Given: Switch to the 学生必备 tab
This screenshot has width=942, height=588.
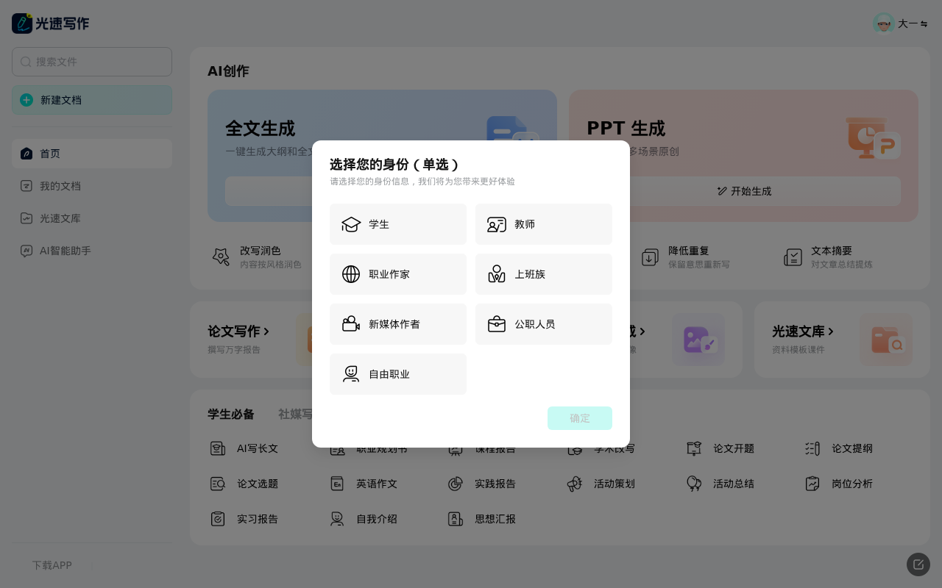Looking at the screenshot, I should tap(231, 414).
